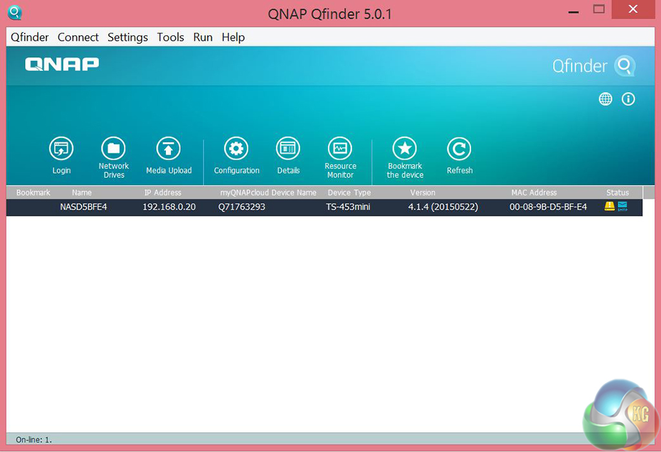Open the info (i) icon
Image resolution: width=661 pixels, height=452 pixels.
(x=628, y=99)
